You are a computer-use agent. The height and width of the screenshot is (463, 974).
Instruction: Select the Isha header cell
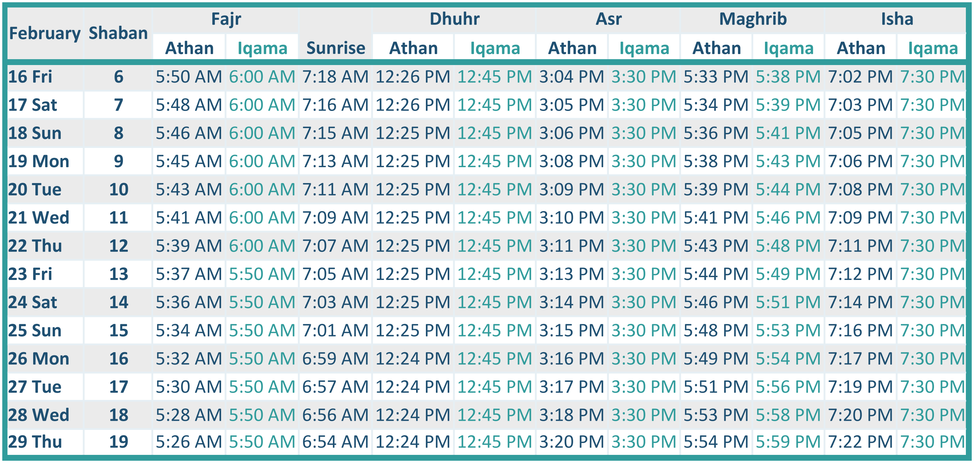897,19
